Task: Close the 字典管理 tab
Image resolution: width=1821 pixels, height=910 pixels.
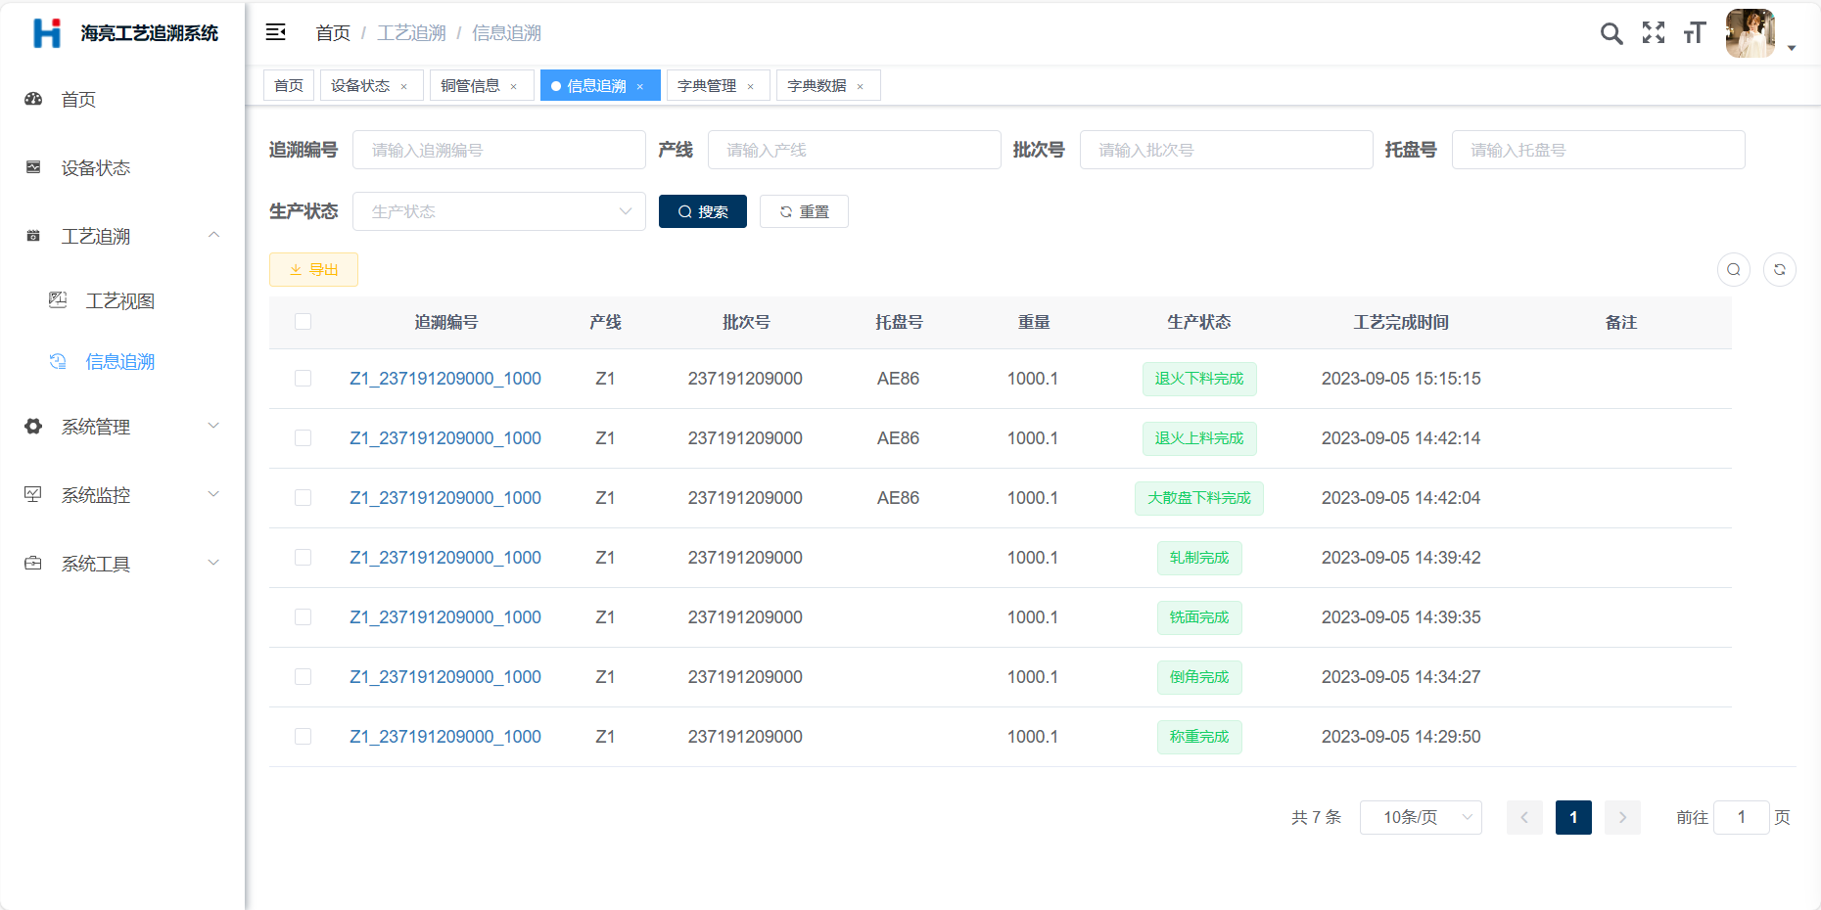Action: coord(751,86)
